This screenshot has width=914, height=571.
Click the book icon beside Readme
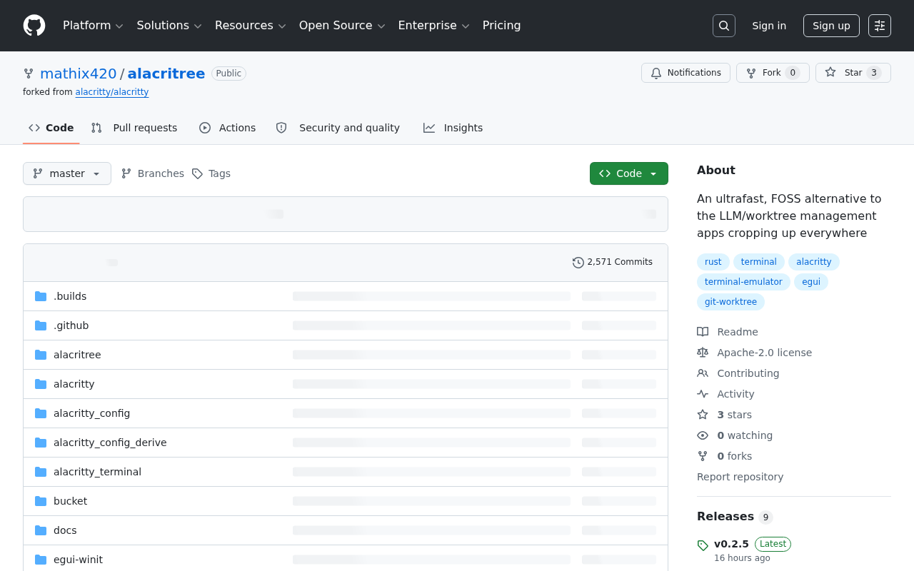[703, 332]
